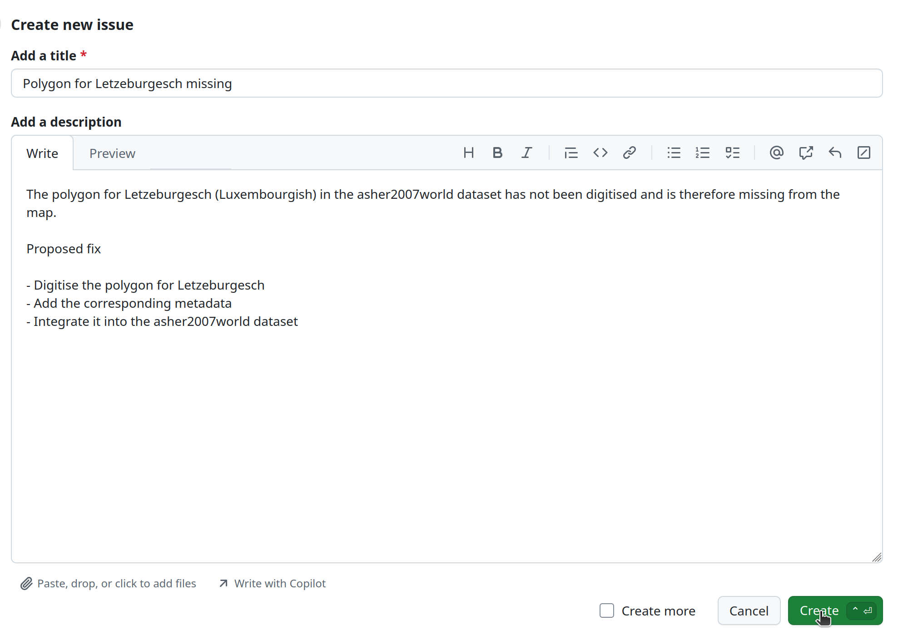Reference an issue or pull request
The width and height of the screenshot is (903, 640).
point(806,153)
